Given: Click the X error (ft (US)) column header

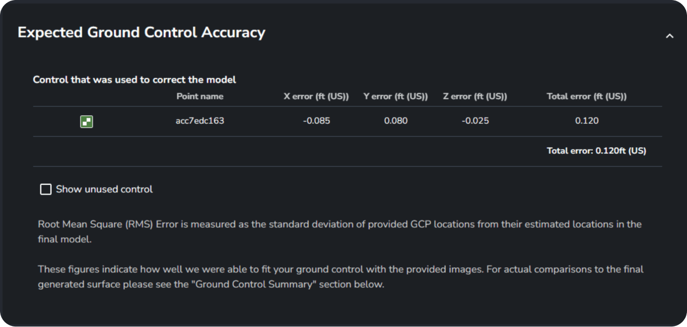Looking at the screenshot, I should click(x=316, y=96).
